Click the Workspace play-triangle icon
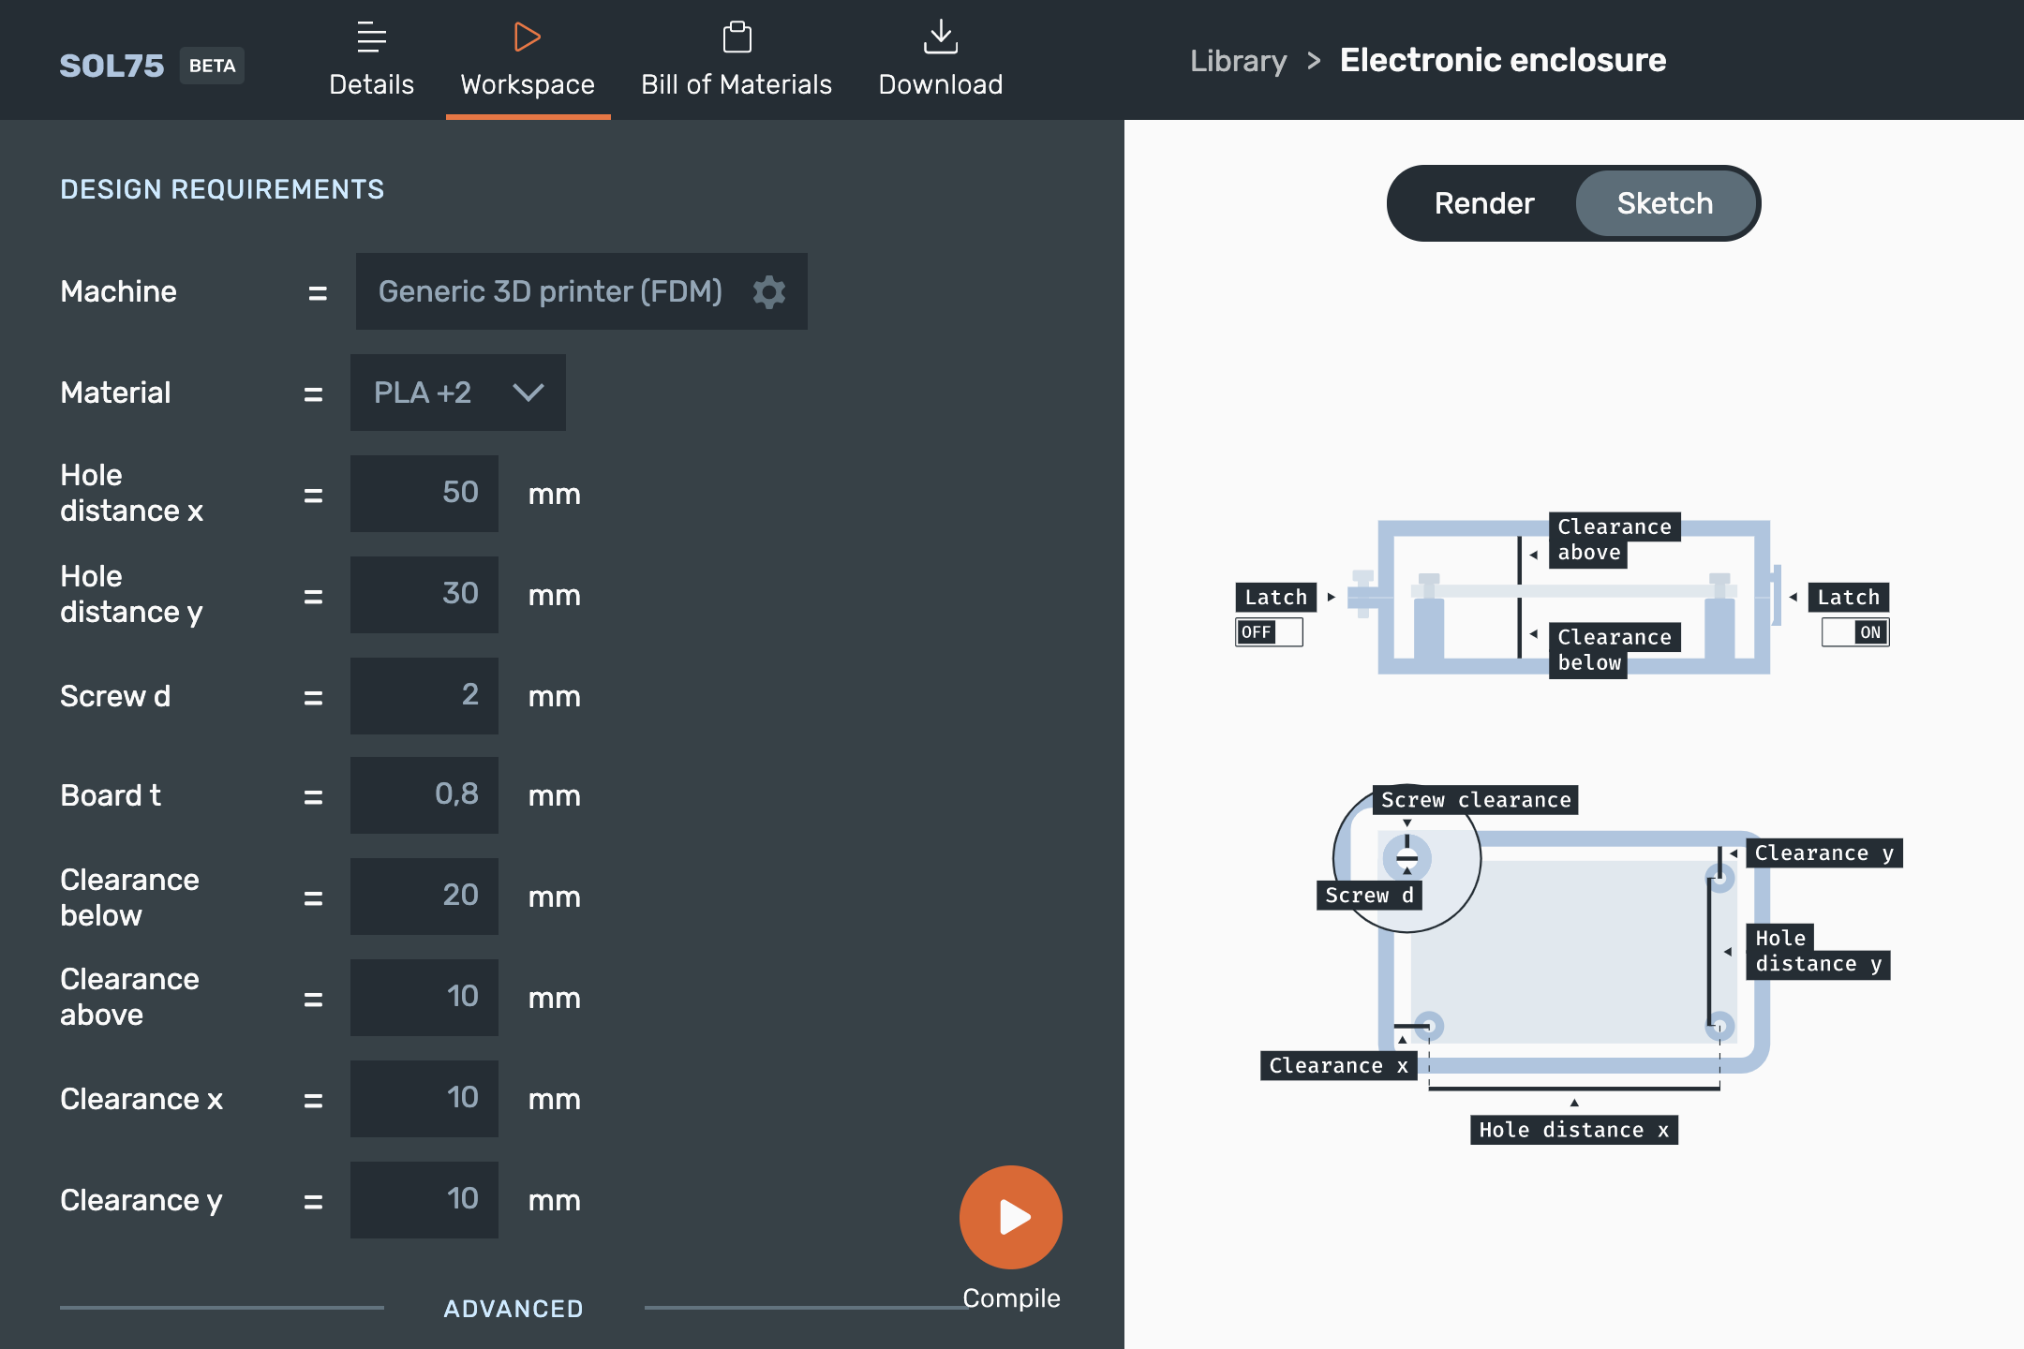 527,37
